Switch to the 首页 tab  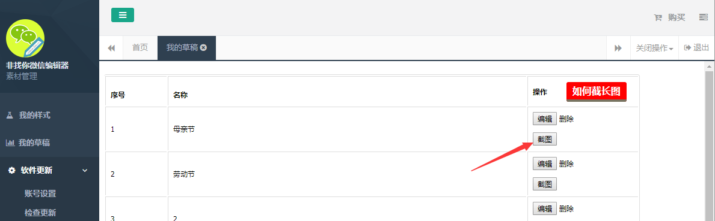pyautogui.click(x=140, y=48)
